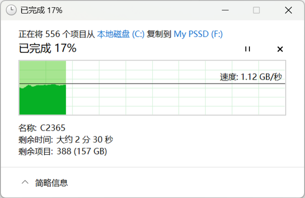Close the copy dialog window
The image size is (305, 198).
(x=287, y=10)
